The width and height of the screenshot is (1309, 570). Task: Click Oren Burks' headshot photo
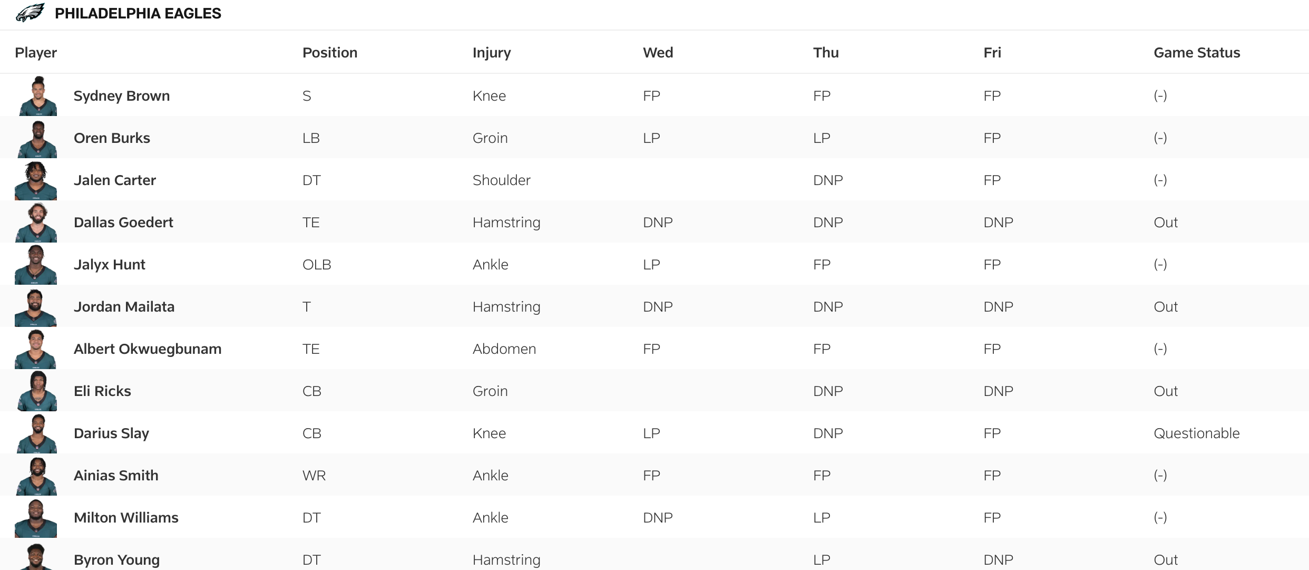pyautogui.click(x=37, y=139)
